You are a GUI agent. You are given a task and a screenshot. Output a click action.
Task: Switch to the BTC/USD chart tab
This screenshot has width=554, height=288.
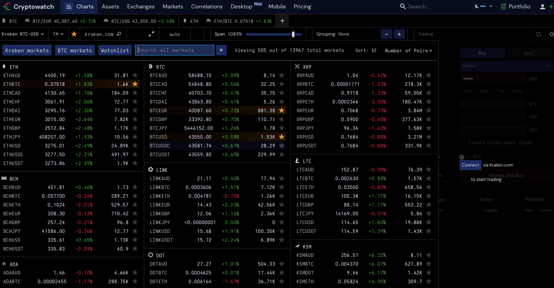pos(139,21)
